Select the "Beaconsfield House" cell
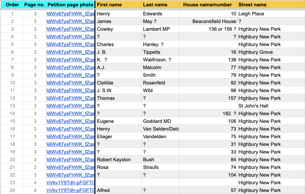Image resolution: width=305 pixels, height=194 pixels. pos(214,21)
